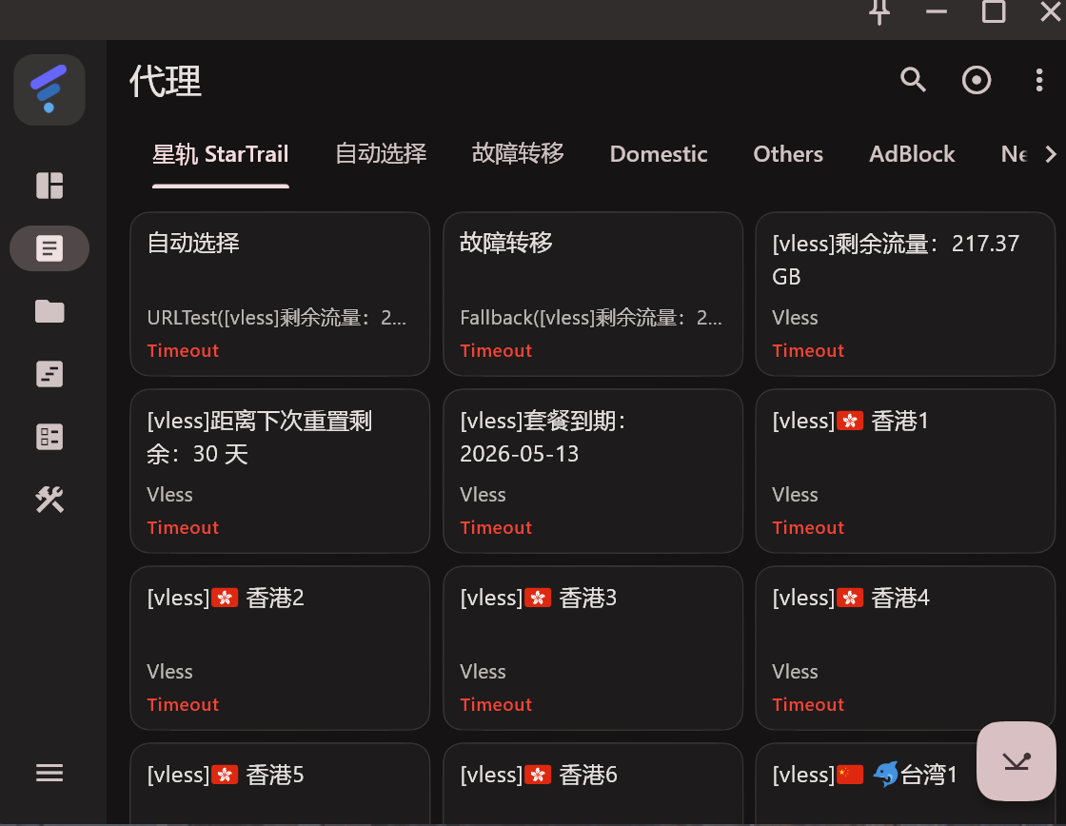
Task: Switch to the Domestic tab
Action: (659, 154)
